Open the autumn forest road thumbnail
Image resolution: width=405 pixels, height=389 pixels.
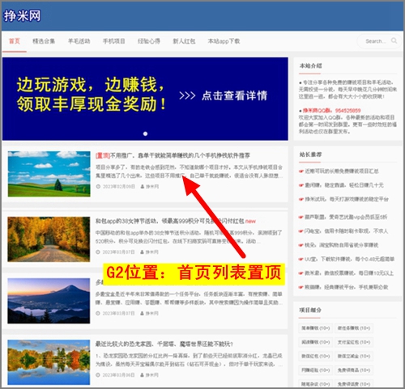pos(49,239)
